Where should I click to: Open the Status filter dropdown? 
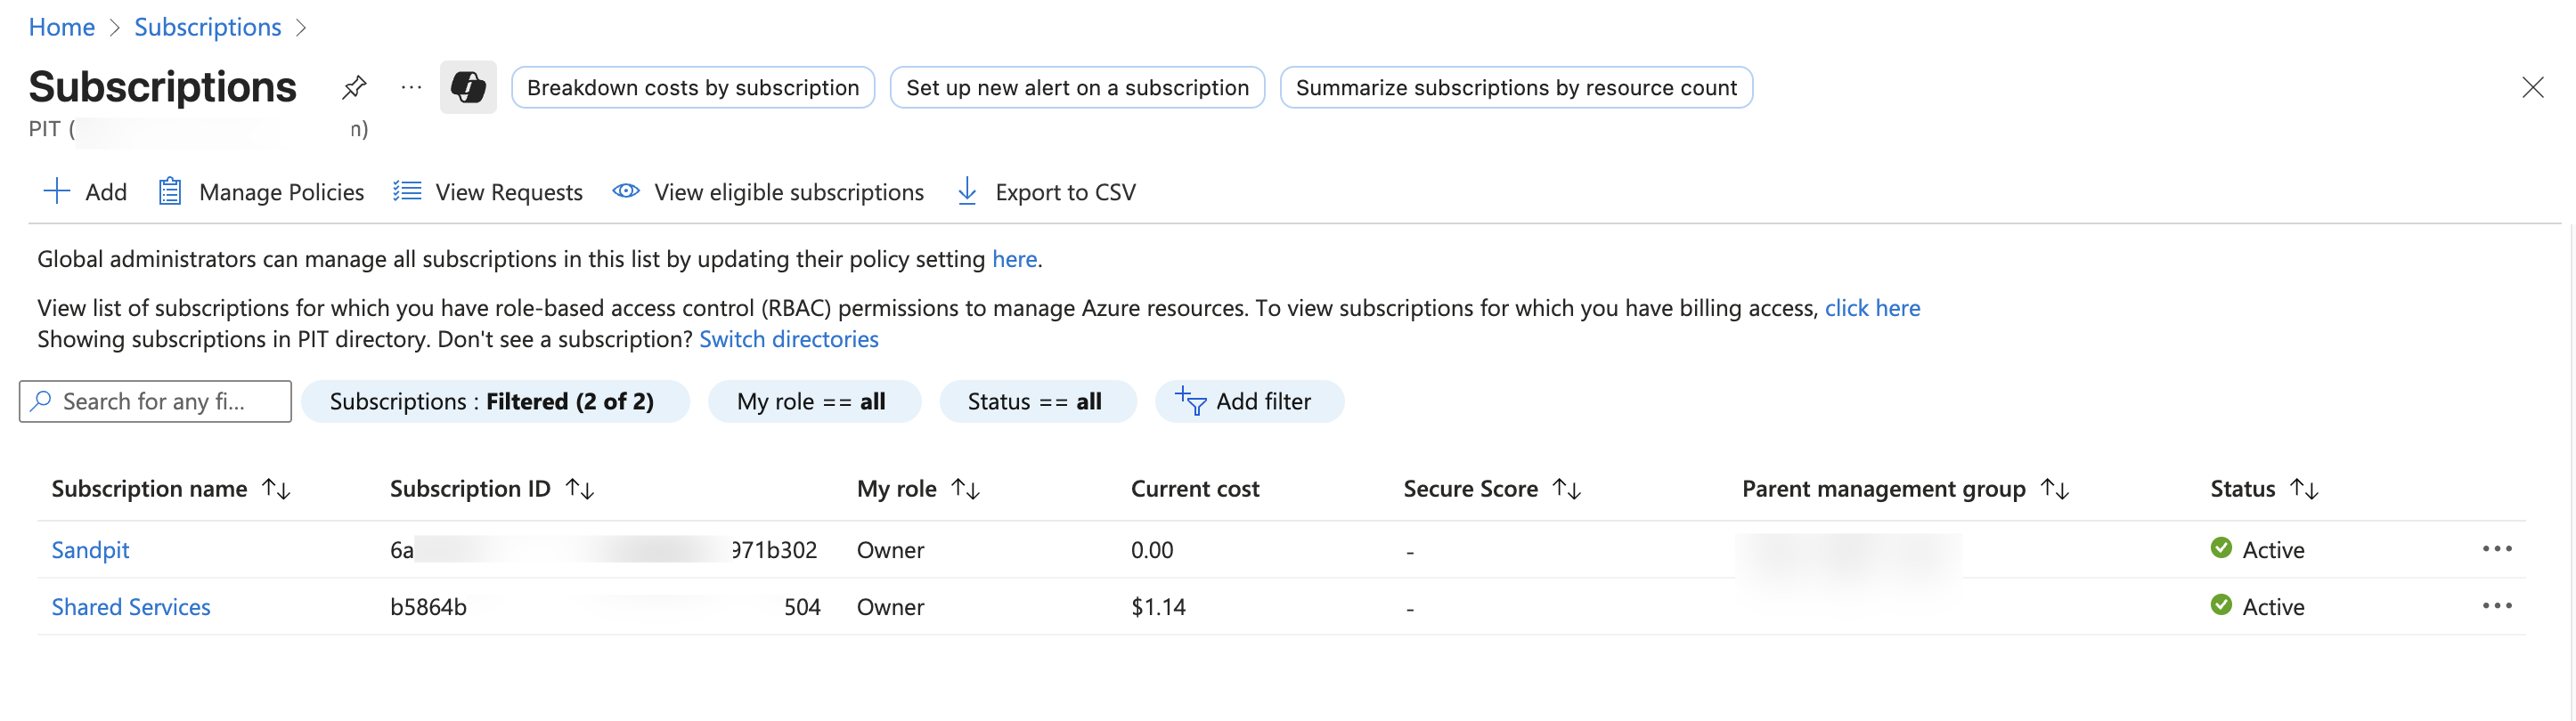[1037, 401]
